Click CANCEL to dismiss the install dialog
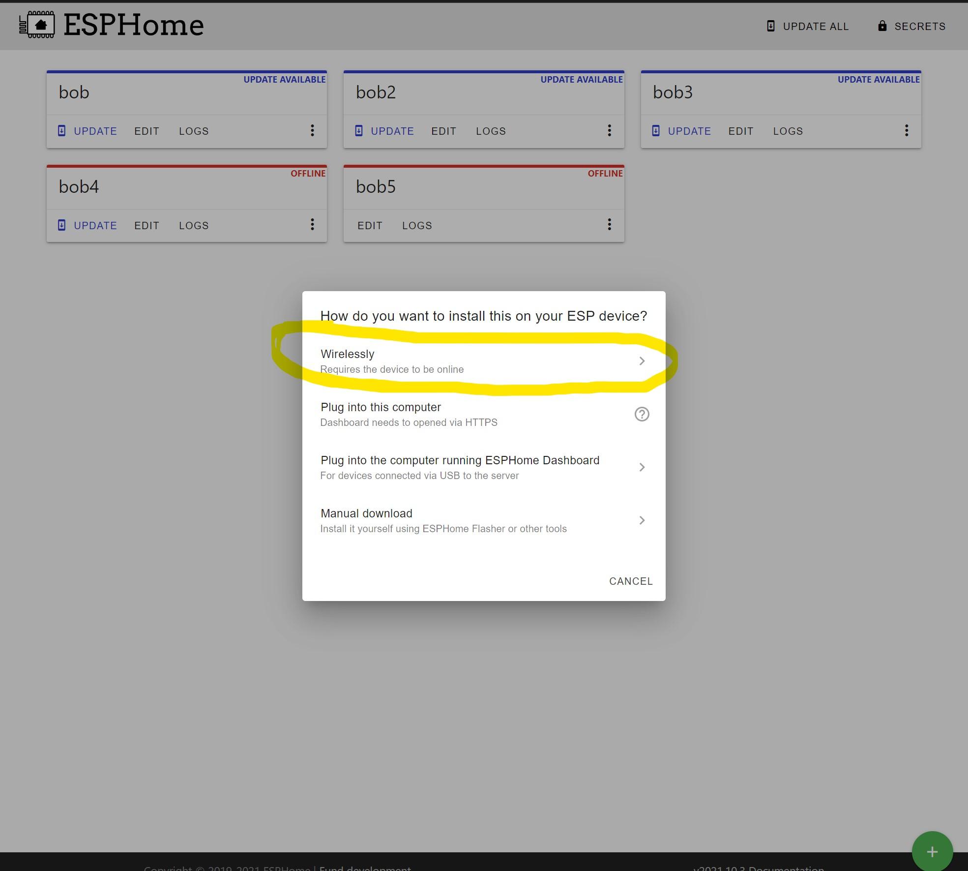 click(x=631, y=581)
